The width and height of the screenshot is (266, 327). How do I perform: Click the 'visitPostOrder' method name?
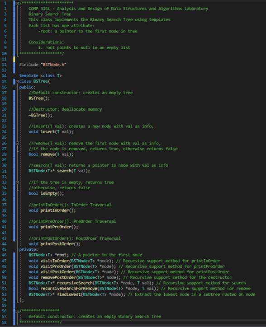click(57, 272)
